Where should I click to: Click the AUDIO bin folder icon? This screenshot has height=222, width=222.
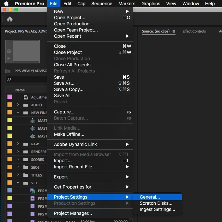pyautogui.click(x=25, y=105)
